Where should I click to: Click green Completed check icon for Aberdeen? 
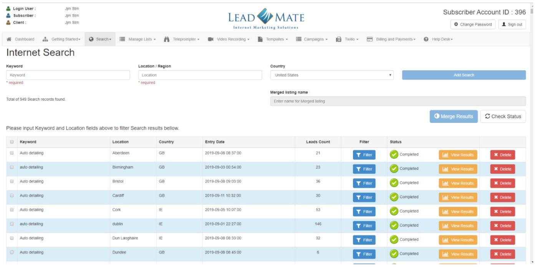[x=394, y=154]
